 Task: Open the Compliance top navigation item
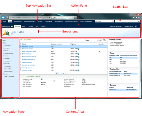48,21
